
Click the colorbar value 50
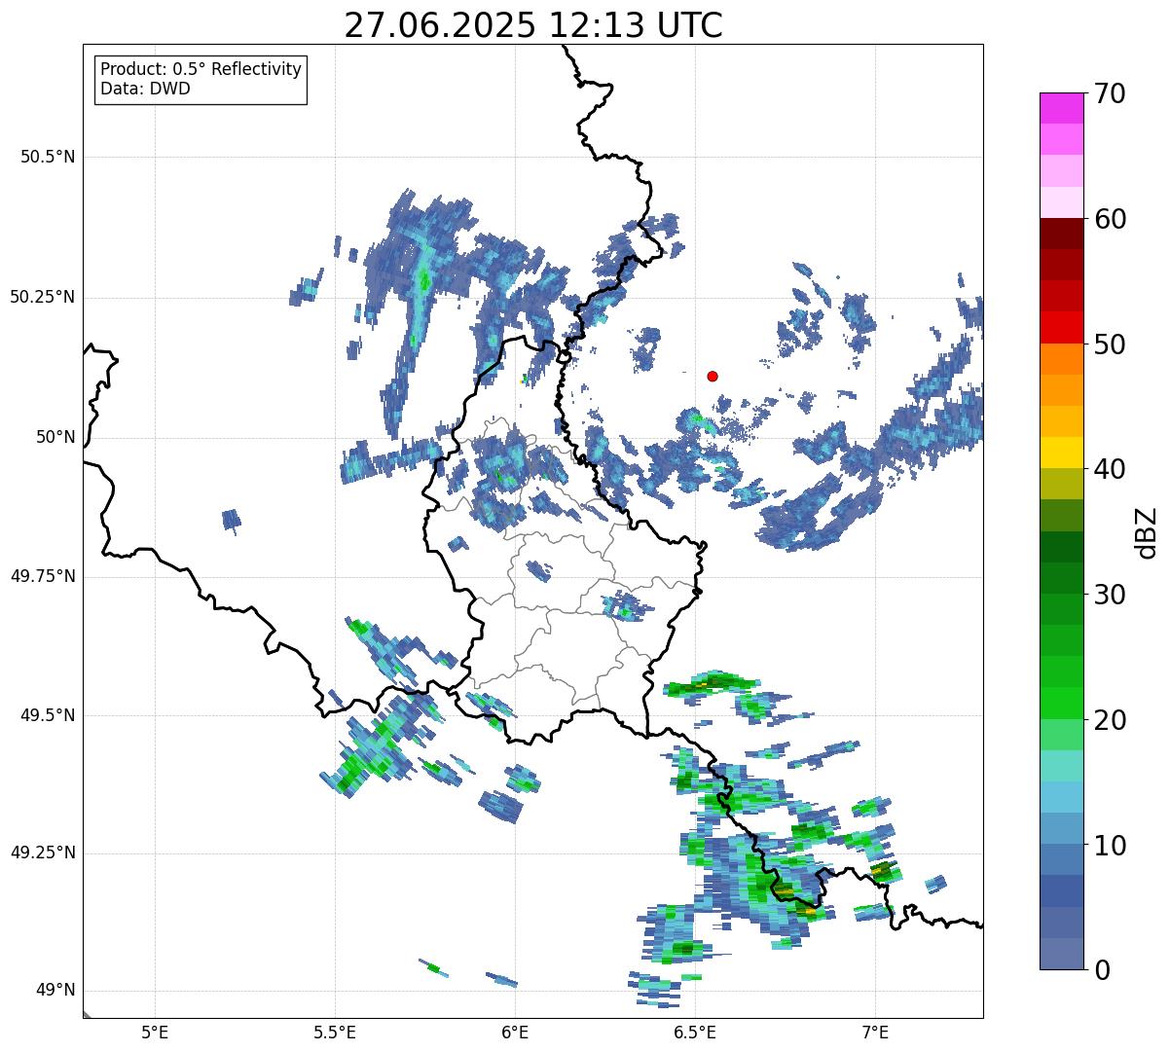pyautogui.click(x=1110, y=345)
